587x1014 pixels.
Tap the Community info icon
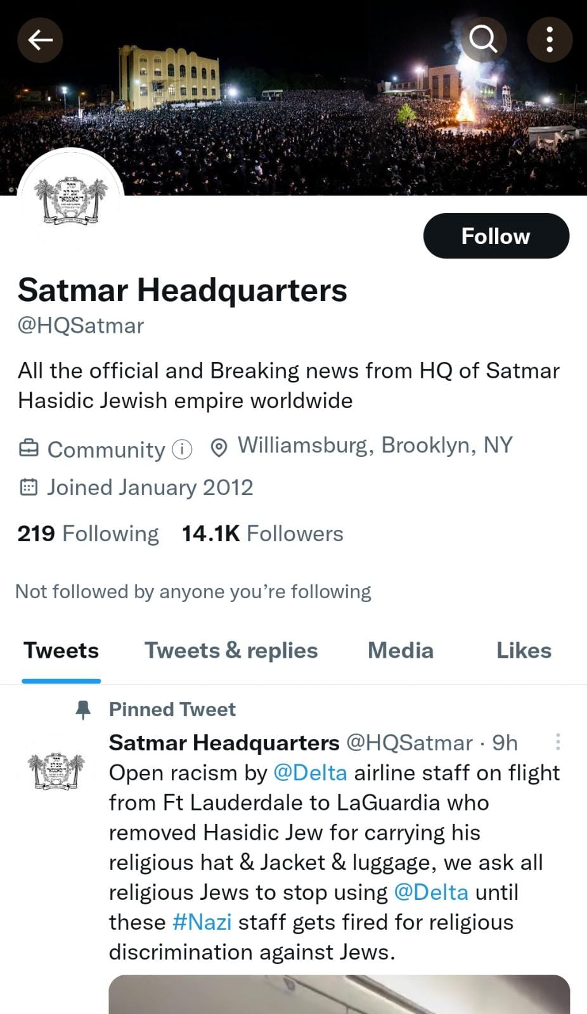(182, 449)
